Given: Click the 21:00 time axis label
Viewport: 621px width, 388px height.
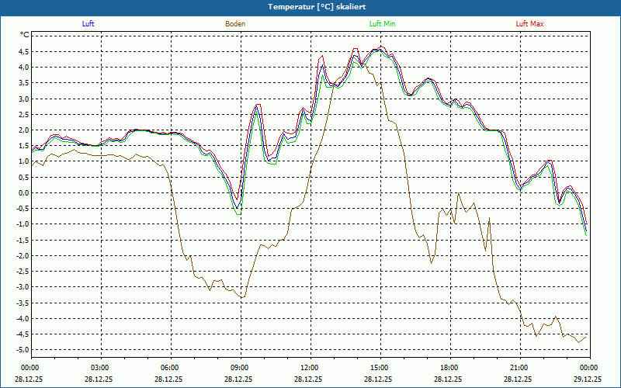Looking at the screenshot, I should 519,368.
